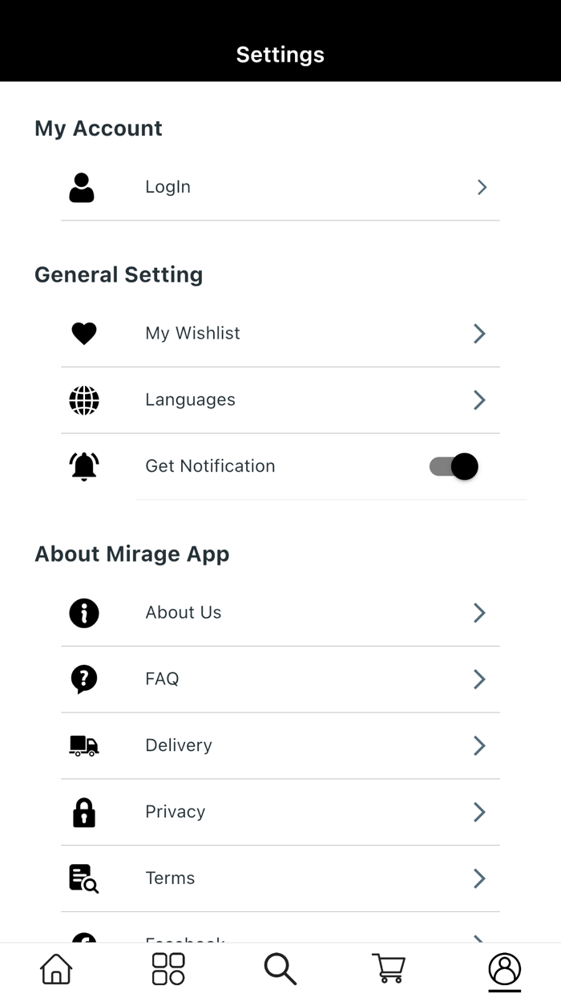Click the delivery truck icon

click(83, 745)
